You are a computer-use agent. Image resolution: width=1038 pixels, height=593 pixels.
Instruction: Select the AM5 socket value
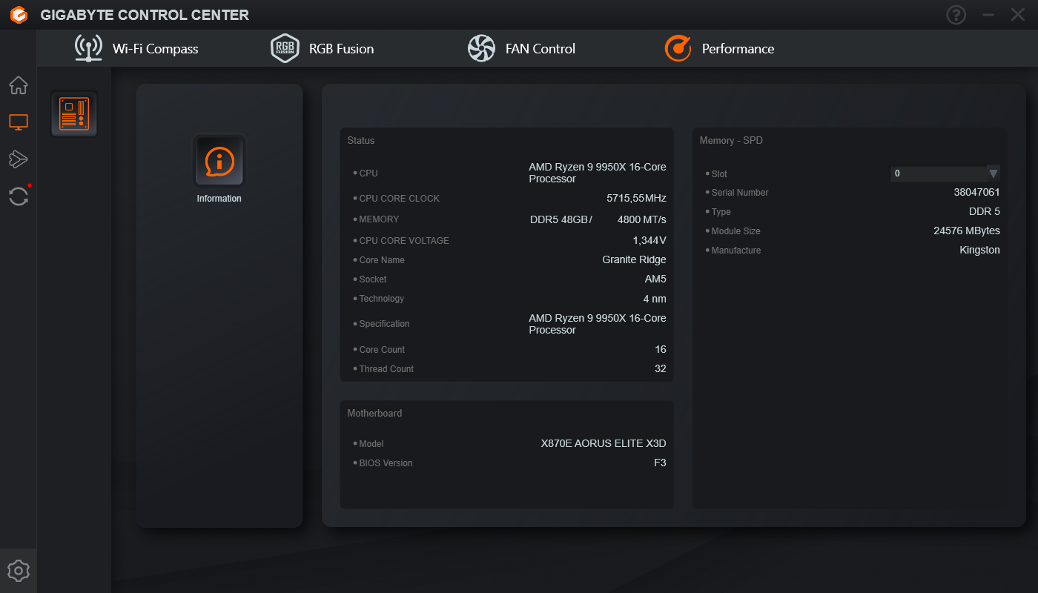click(655, 279)
